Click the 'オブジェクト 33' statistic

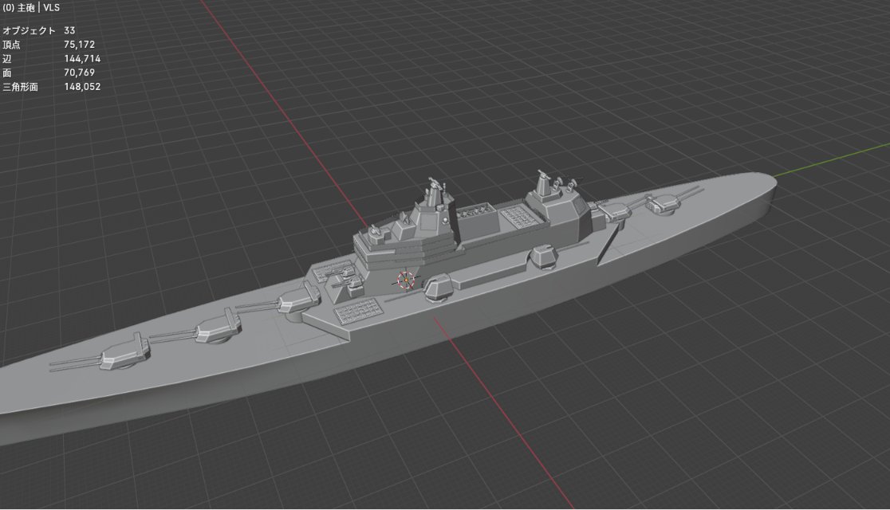pos(39,30)
